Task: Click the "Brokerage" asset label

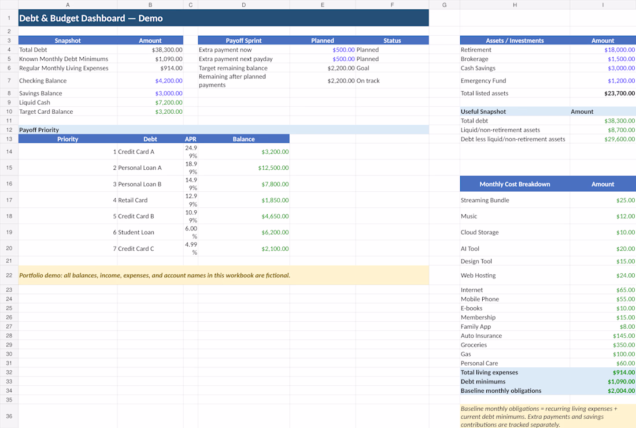Action: (x=475, y=59)
